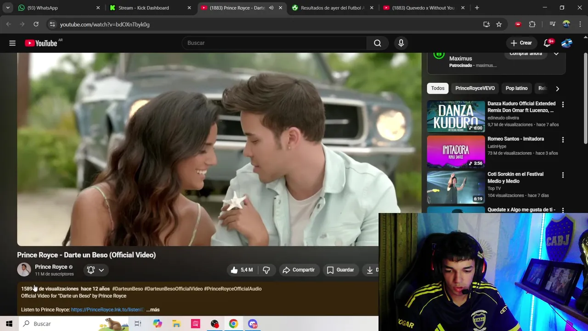Screen dimensions: 588x331
Task: Open Copilot icon on taskbar
Action: coord(157,324)
